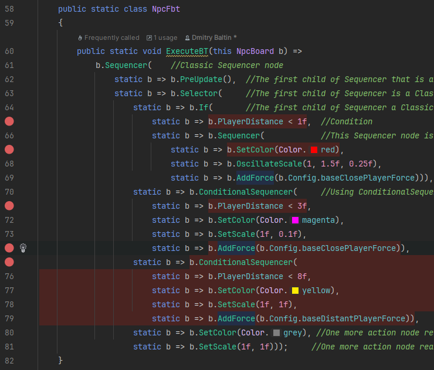Screen dimensions: 434x370
Task: Click the person icon before Dmitry Baltin
Action: point(188,38)
